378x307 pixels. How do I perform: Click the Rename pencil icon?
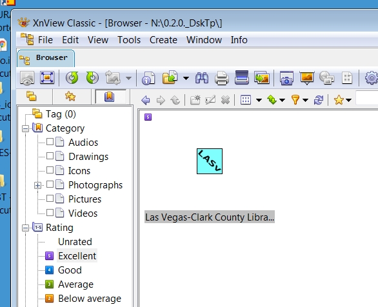click(x=210, y=100)
